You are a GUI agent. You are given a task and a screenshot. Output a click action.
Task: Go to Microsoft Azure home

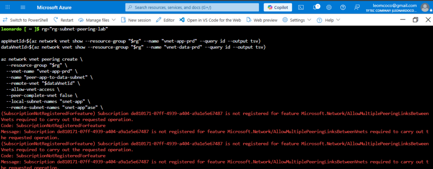pos(53,8)
